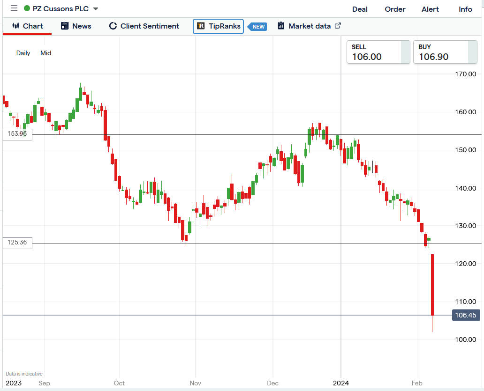484x391 pixels.
Task: Click the 130.00 price axis label
Action: click(466, 226)
